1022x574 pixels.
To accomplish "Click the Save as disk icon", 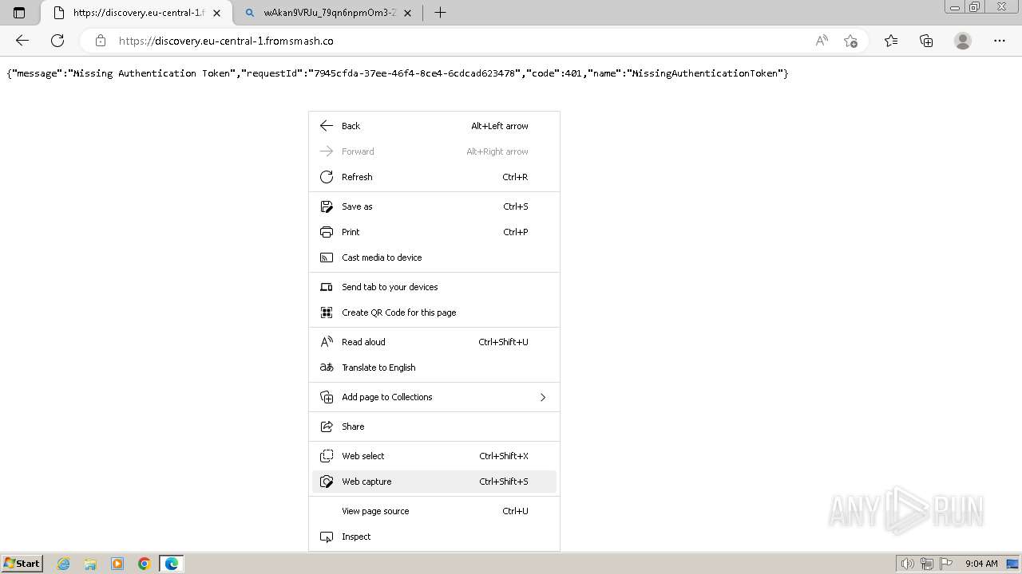I will [x=327, y=206].
